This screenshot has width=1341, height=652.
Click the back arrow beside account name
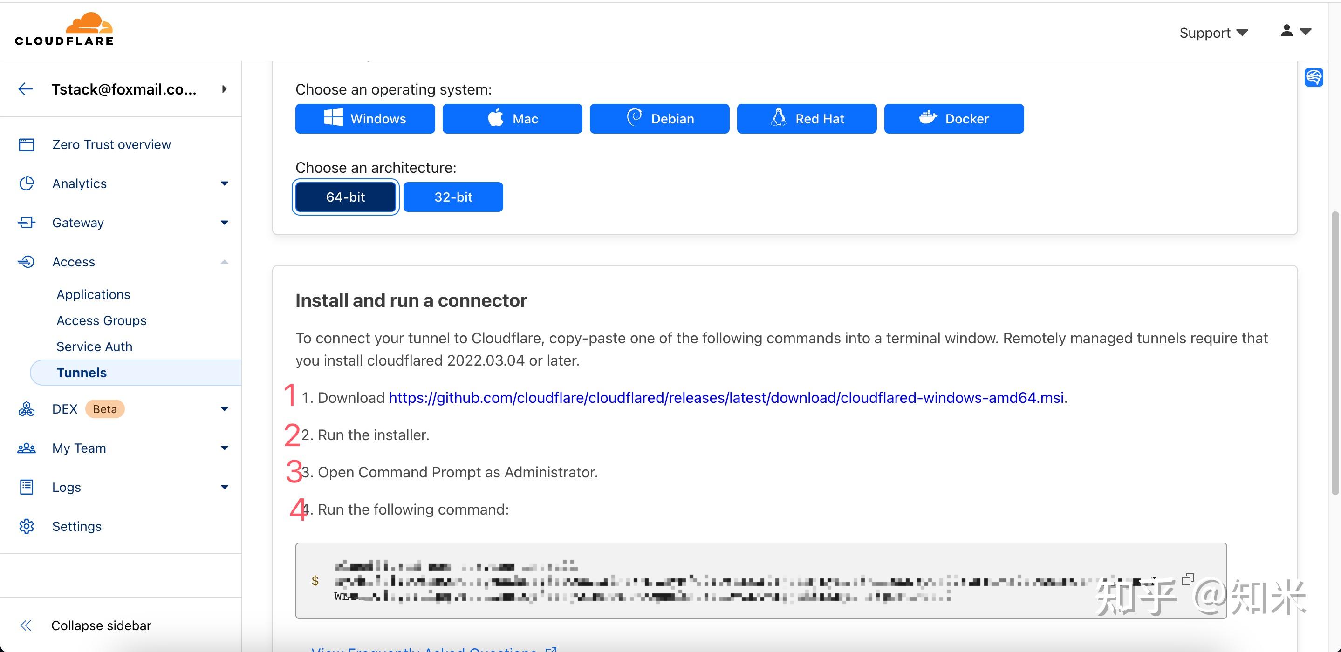tap(26, 89)
